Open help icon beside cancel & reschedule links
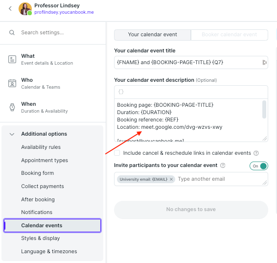This screenshot has height=263, width=277. click(256, 153)
